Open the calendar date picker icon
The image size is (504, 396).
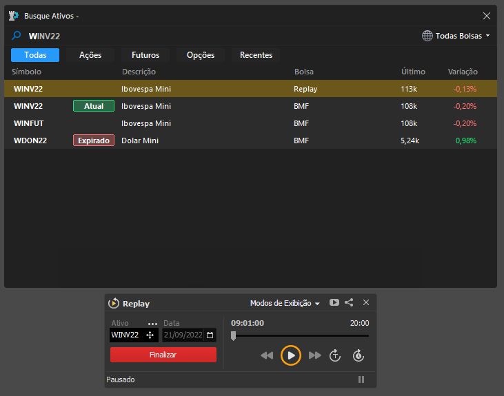[210, 335]
